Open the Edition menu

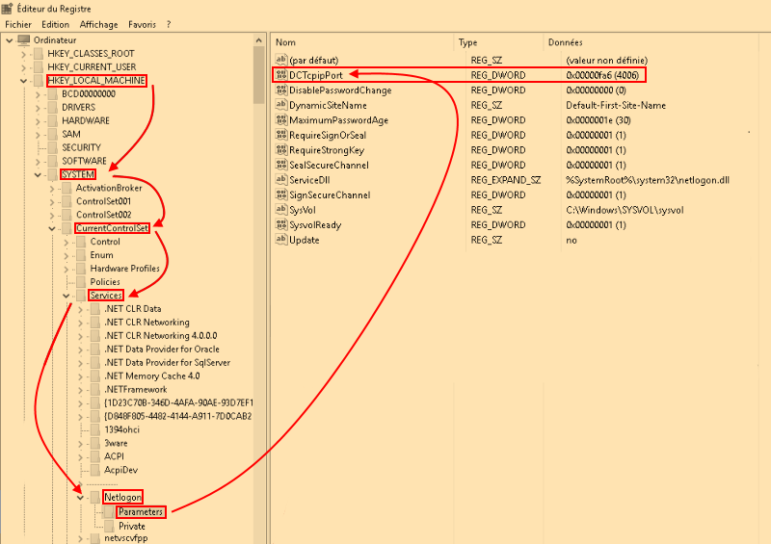[x=55, y=25]
